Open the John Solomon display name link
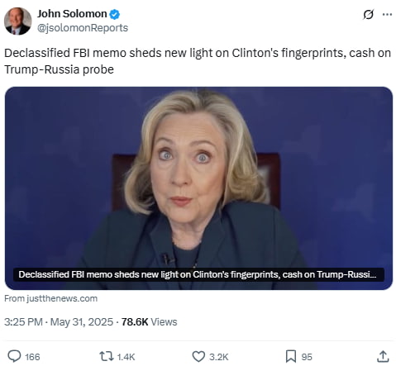396x366 pixels. pyautogui.click(x=72, y=14)
